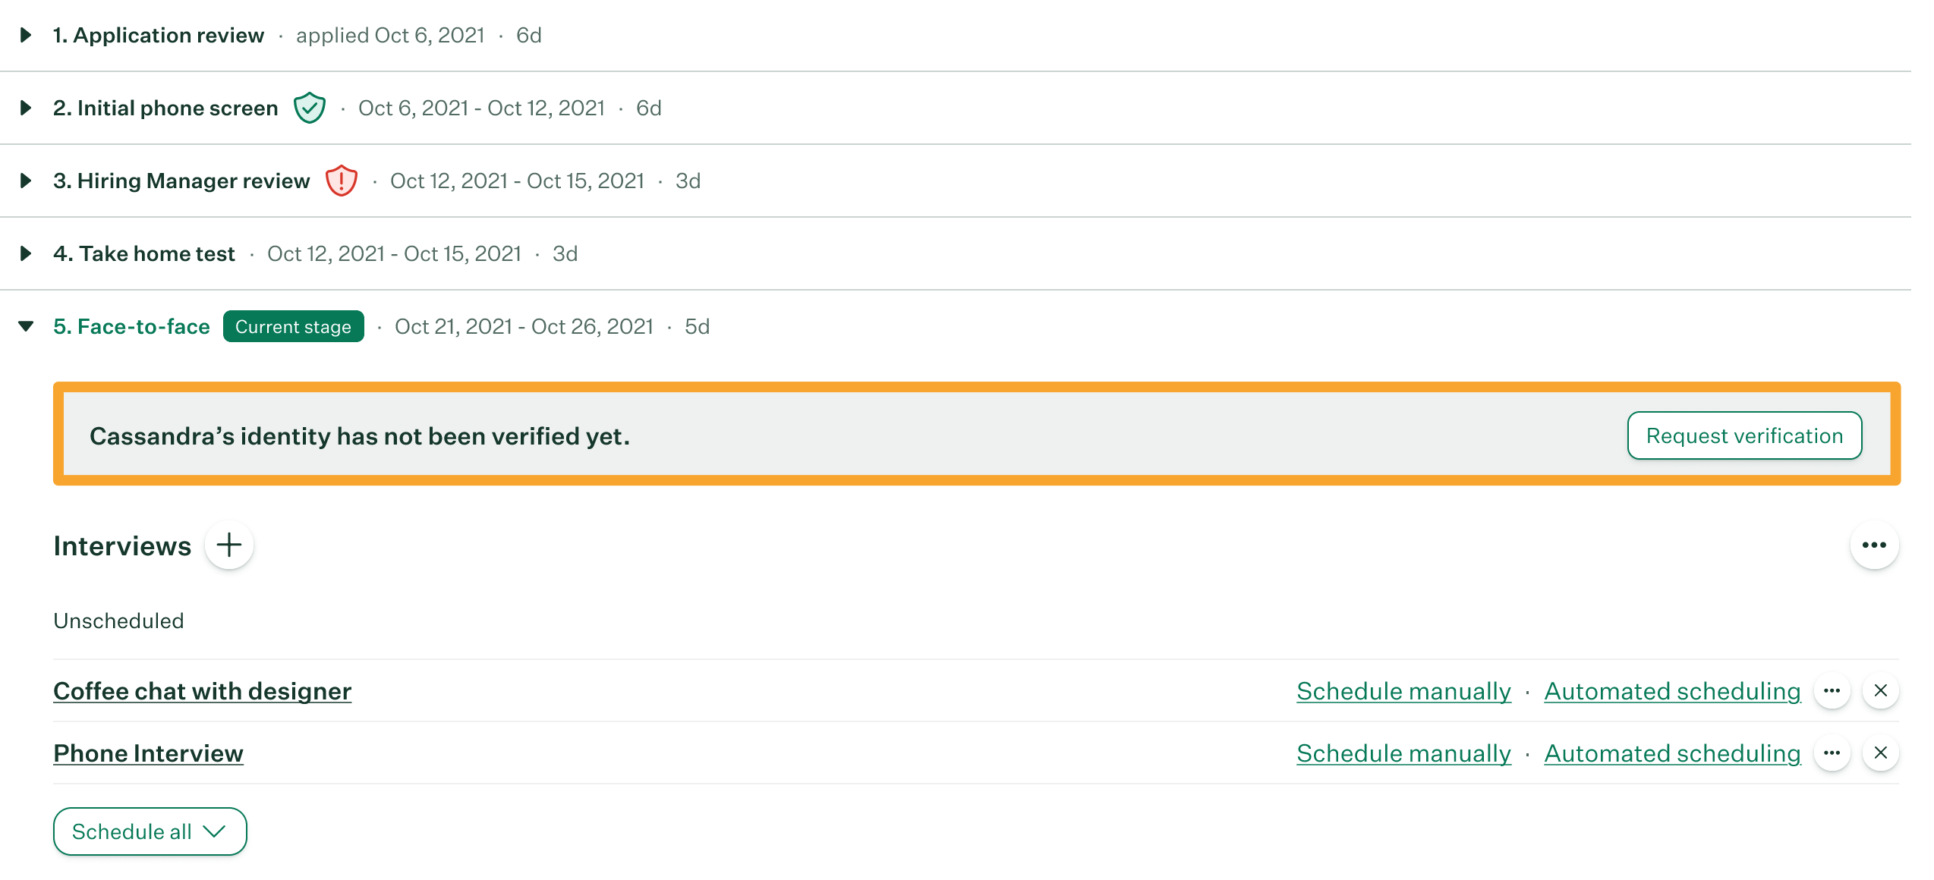The width and height of the screenshot is (1934, 880).
Task: Expand the Hiring Manager review stage
Action: [x=26, y=181]
